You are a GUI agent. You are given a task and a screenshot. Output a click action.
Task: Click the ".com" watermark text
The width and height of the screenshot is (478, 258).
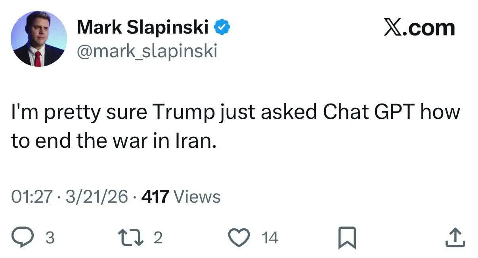428,28
